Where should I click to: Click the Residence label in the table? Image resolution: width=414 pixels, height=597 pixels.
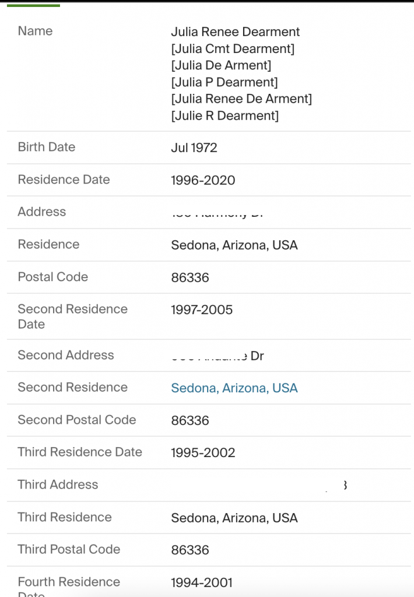tap(48, 244)
